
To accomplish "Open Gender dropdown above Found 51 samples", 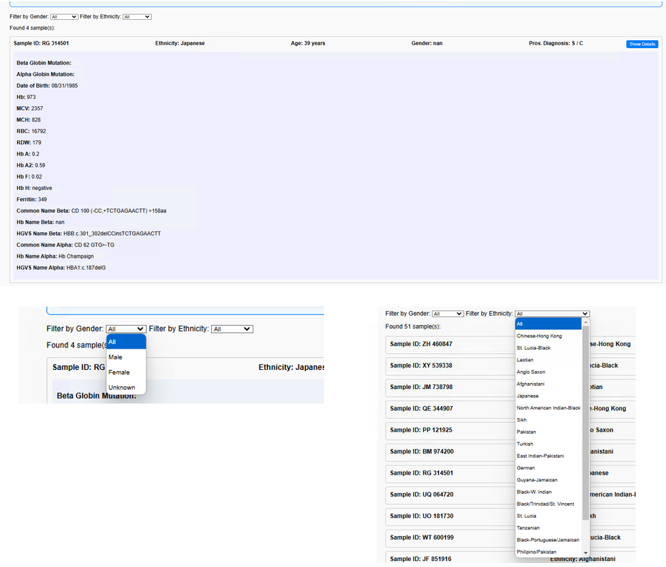I will (448, 314).
